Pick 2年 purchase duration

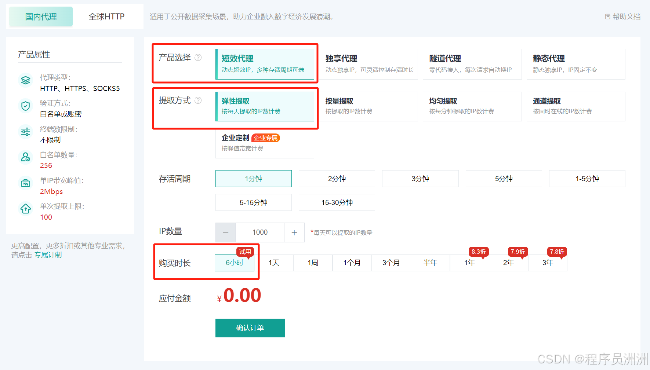509,263
